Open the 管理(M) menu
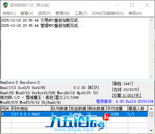 63,13
